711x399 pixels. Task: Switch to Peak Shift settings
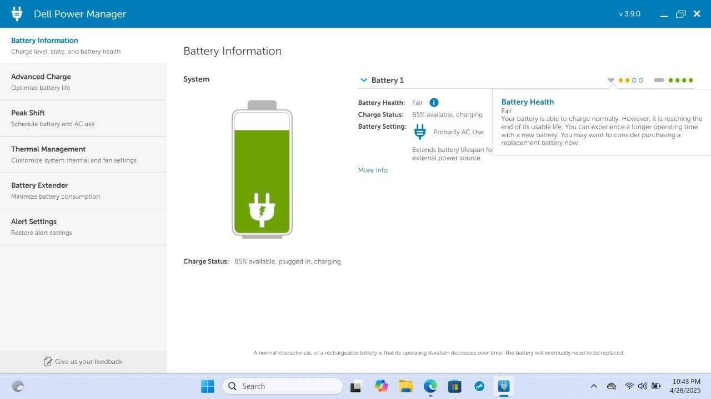(83, 118)
